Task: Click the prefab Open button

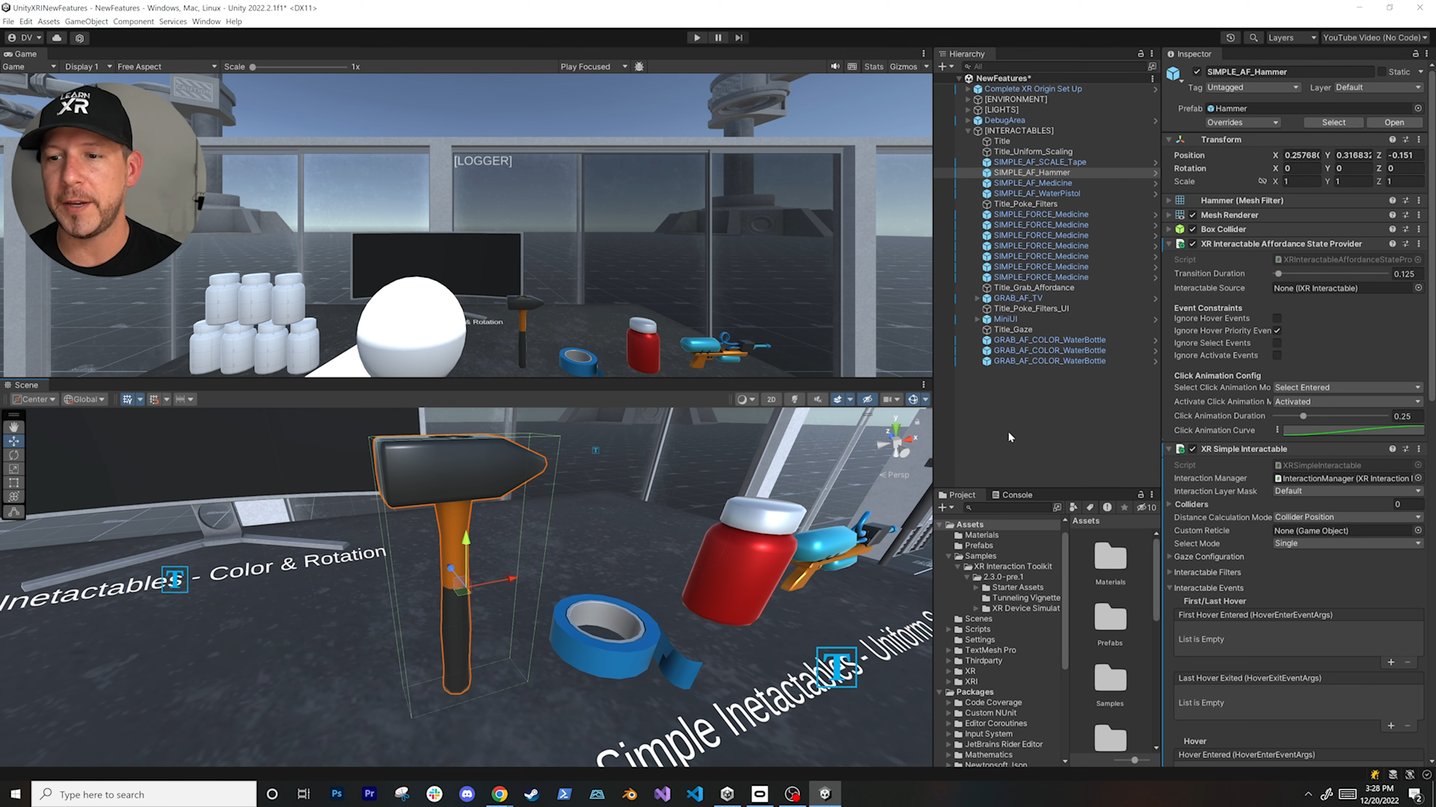Action: coord(1394,122)
